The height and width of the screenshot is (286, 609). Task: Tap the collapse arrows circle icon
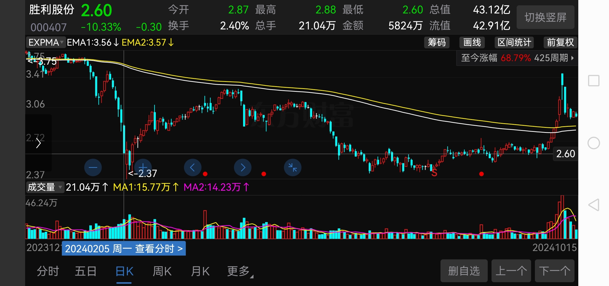click(293, 167)
